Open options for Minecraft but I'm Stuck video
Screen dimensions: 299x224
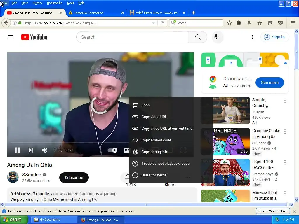point(285,194)
